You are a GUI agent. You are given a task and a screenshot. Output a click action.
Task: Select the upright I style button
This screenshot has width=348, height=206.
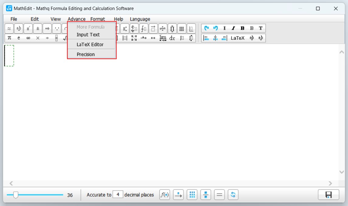tap(224, 28)
